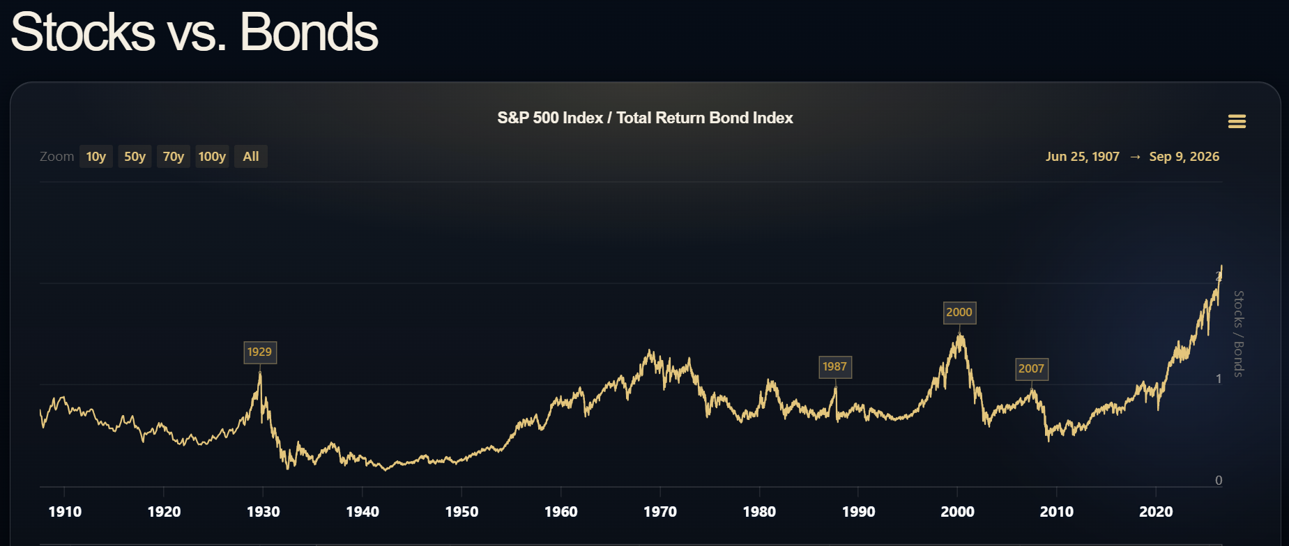Click the Stocks vs. Bonds page heading
The image size is (1289, 546).
pyautogui.click(x=195, y=32)
